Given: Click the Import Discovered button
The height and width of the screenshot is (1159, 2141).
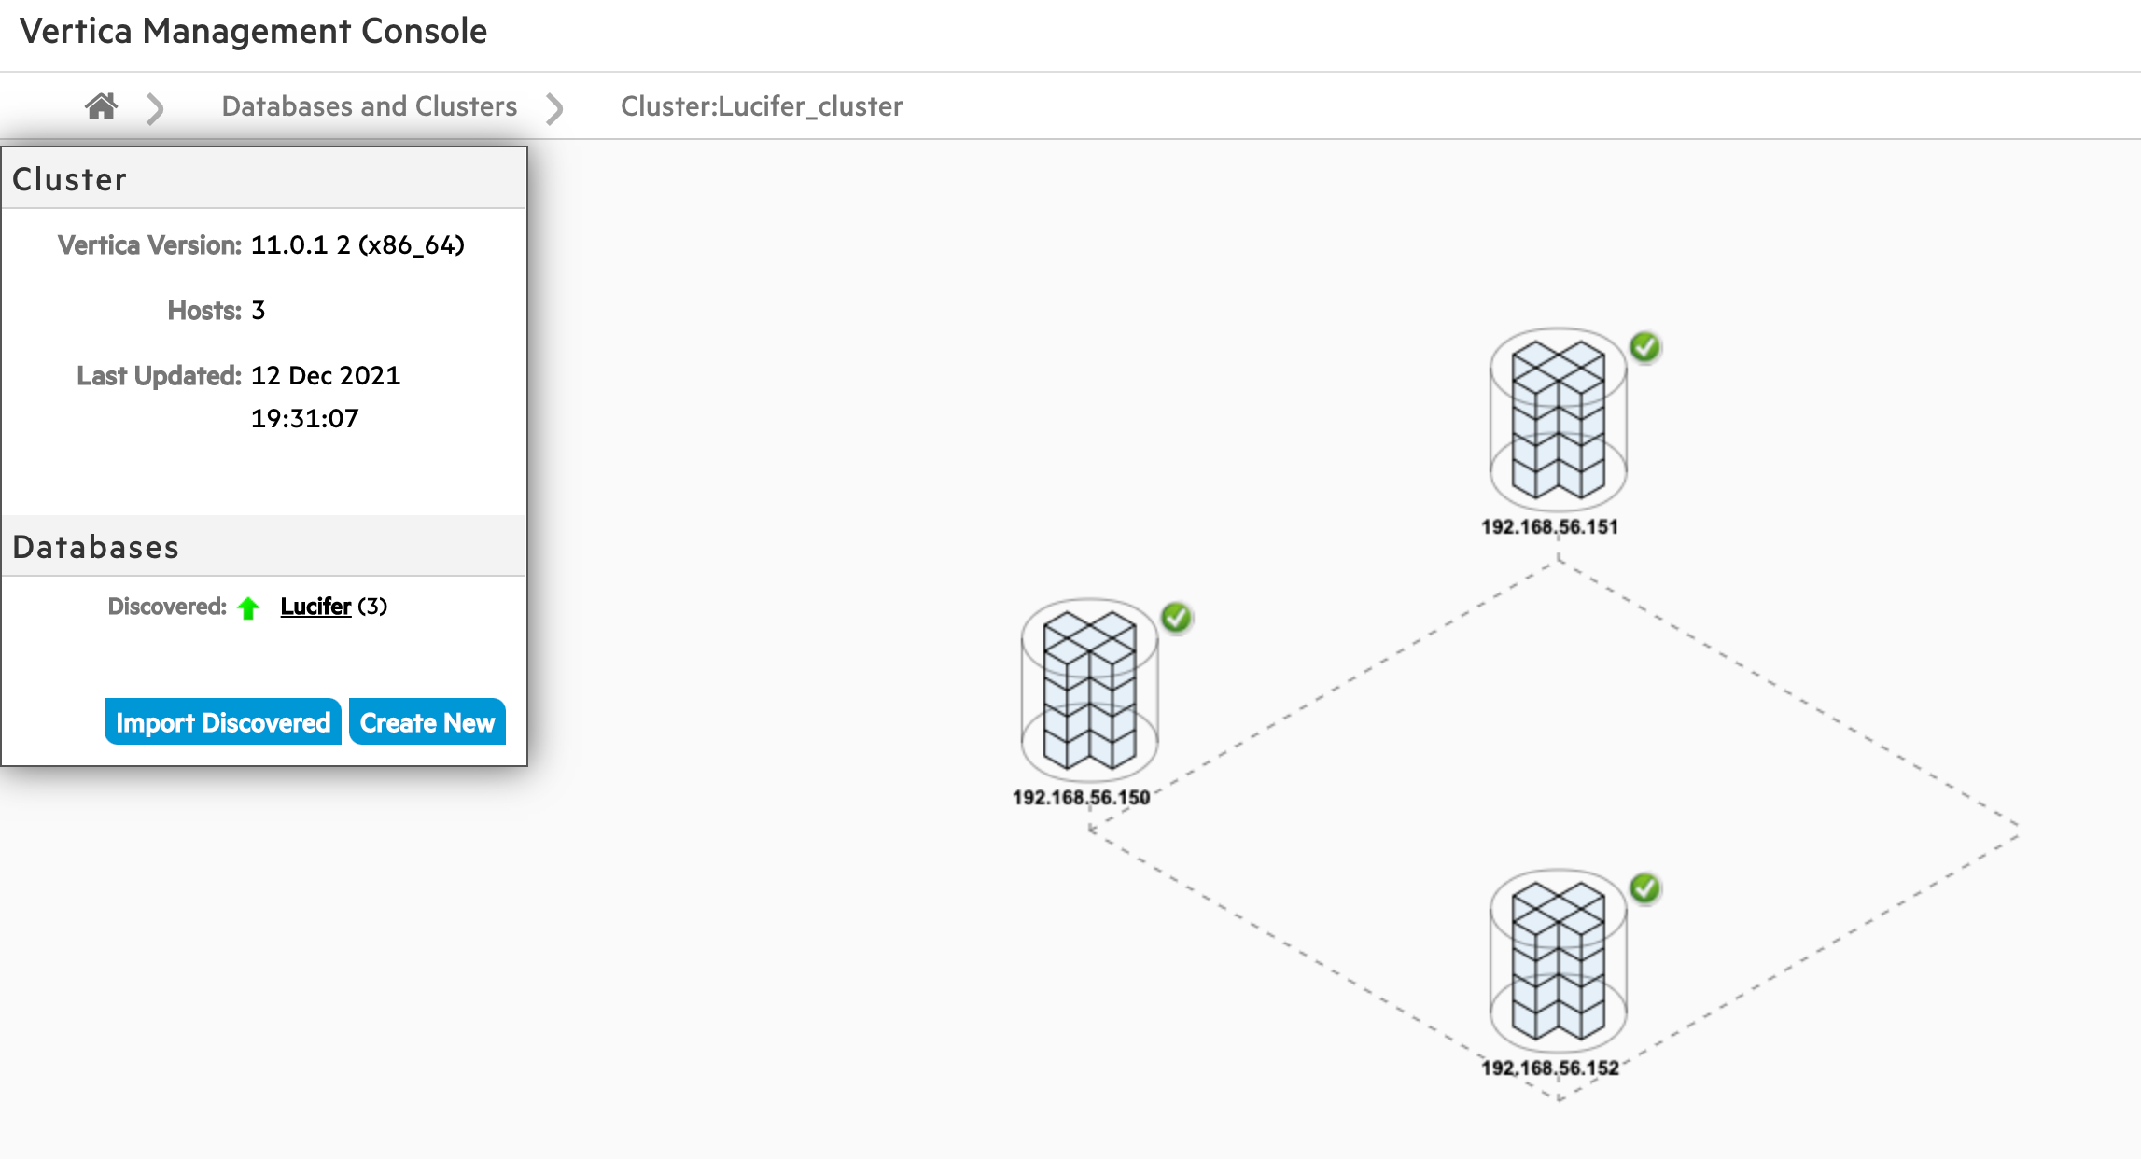Looking at the screenshot, I should (223, 722).
